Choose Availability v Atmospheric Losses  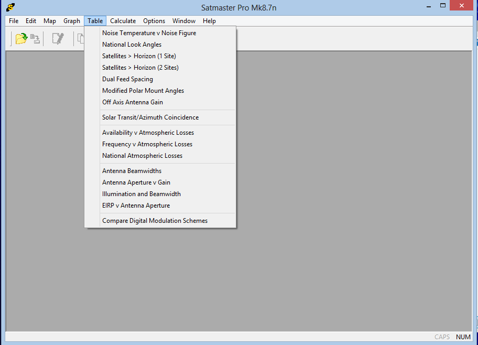[x=160, y=133]
